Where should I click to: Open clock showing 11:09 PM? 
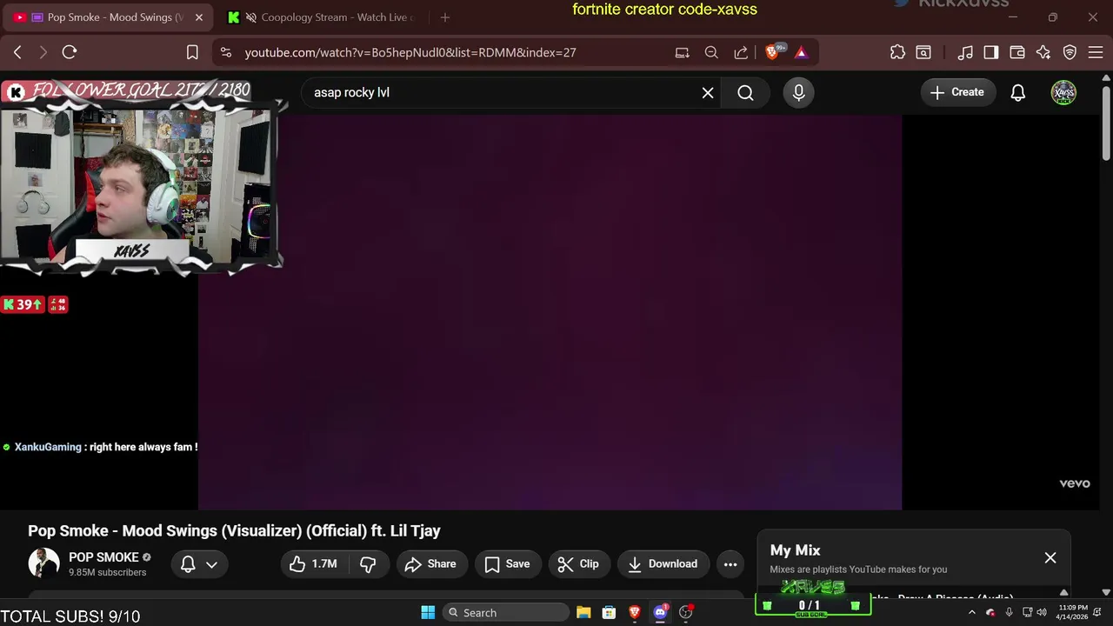pos(1073,612)
